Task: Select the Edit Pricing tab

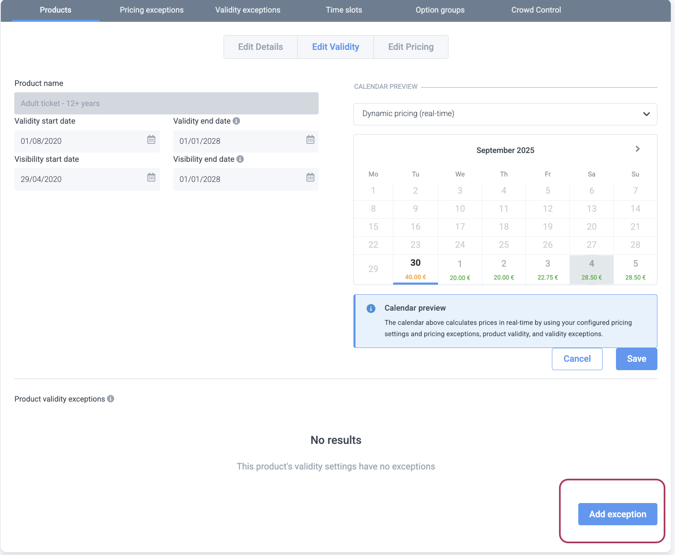Action: 411,47
